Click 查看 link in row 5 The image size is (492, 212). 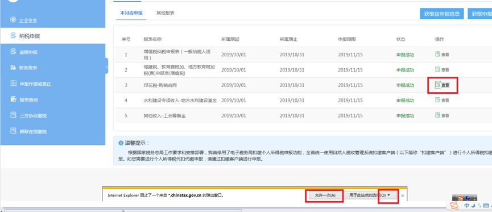coord(445,115)
